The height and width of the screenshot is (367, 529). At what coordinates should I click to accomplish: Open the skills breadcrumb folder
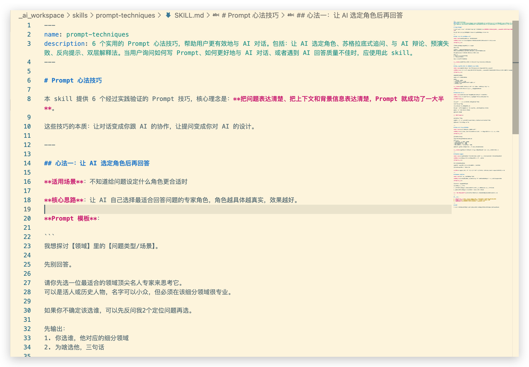80,15
